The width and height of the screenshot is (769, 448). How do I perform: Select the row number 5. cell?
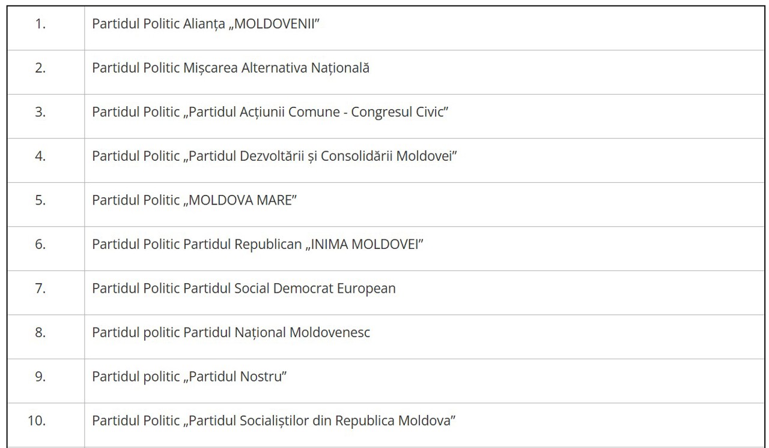(x=40, y=200)
